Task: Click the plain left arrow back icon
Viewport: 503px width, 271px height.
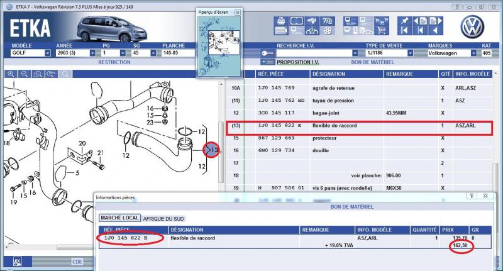Action: click(436, 30)
